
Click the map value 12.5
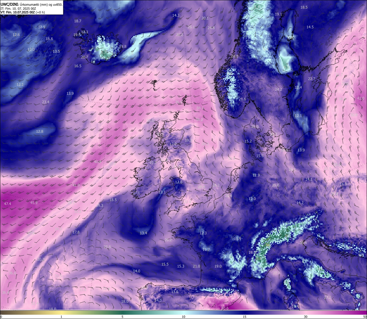[x=42, y=27]
